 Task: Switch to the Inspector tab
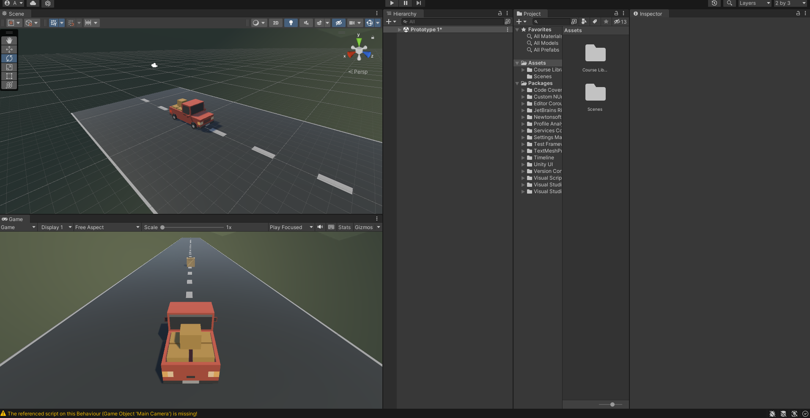click(648, 14)
